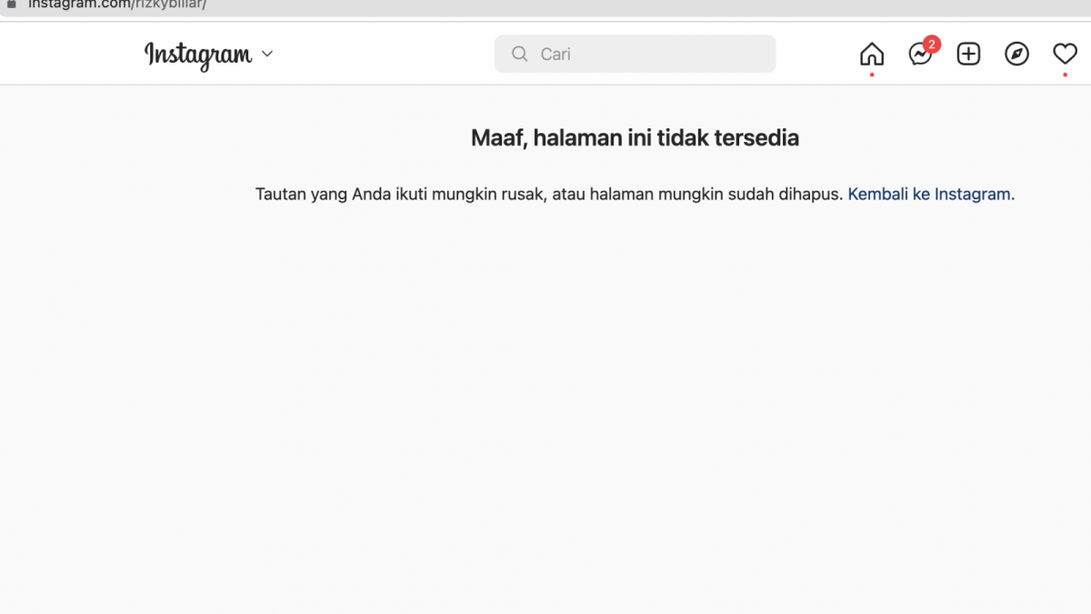The width and height of the screenshot is (1091, 614).
Task: Click the error heading text
Action: [635, 137]
